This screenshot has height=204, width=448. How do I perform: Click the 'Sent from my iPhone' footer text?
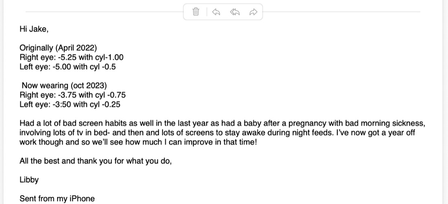pyautogui.click(x=57, y=199)
